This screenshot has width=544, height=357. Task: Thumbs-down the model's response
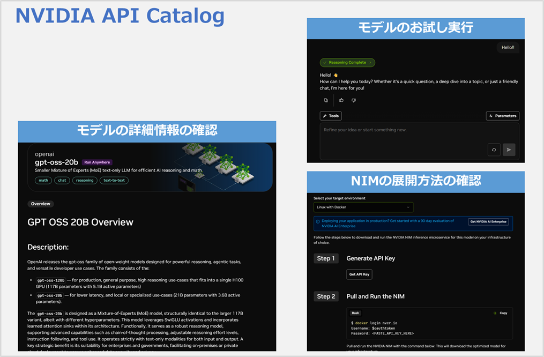tap(354, 100)
